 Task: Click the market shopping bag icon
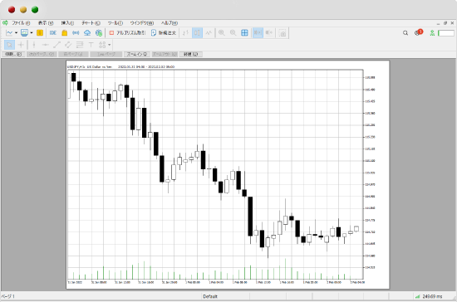click(x=65, y=33)
